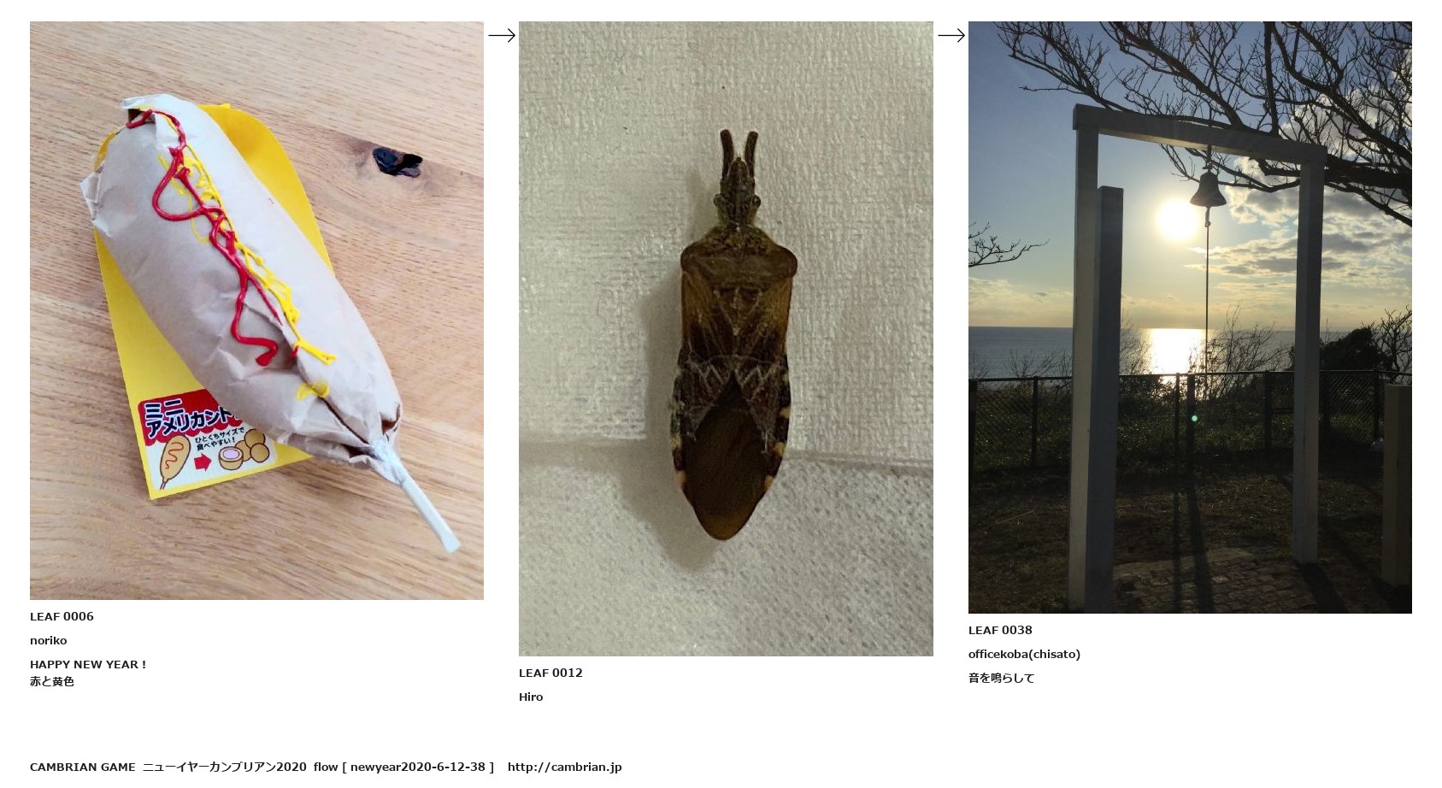Click the LEAF 0012 label
Image resolution: width=1442 pixels, height=788 pixels.
[550, 673]
